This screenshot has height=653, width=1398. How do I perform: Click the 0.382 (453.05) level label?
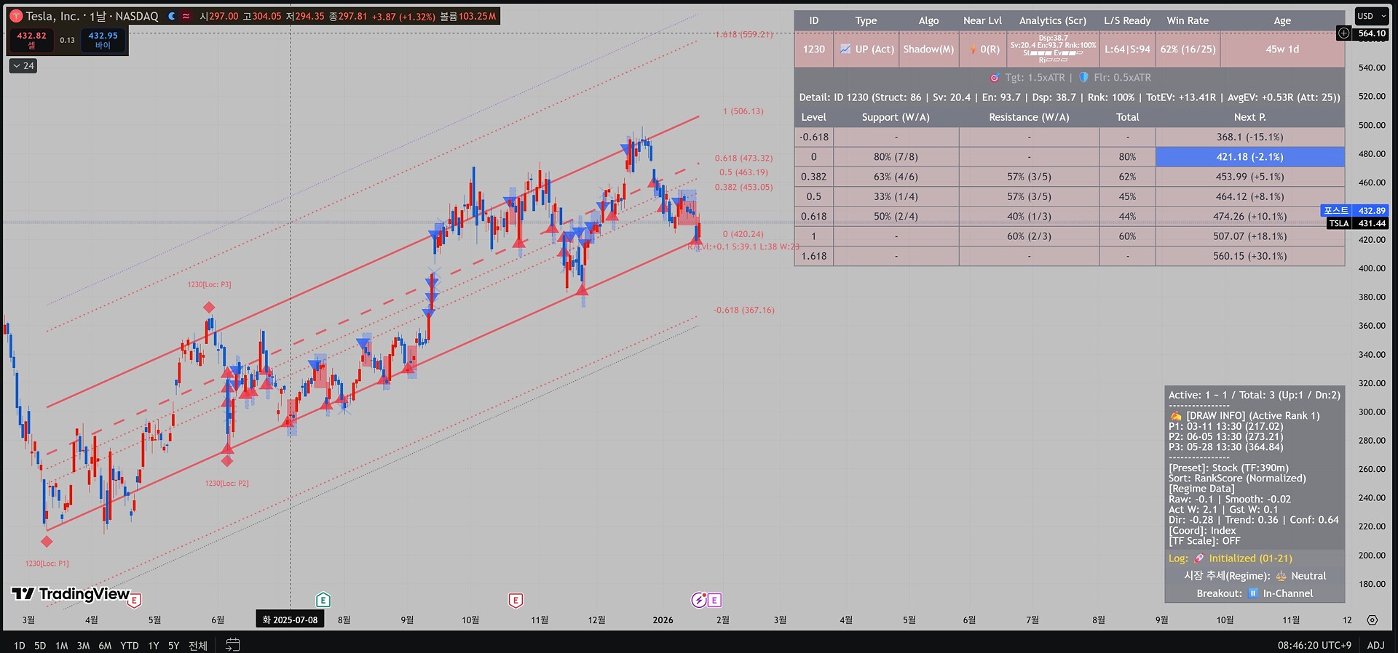[x=743, y=187]
